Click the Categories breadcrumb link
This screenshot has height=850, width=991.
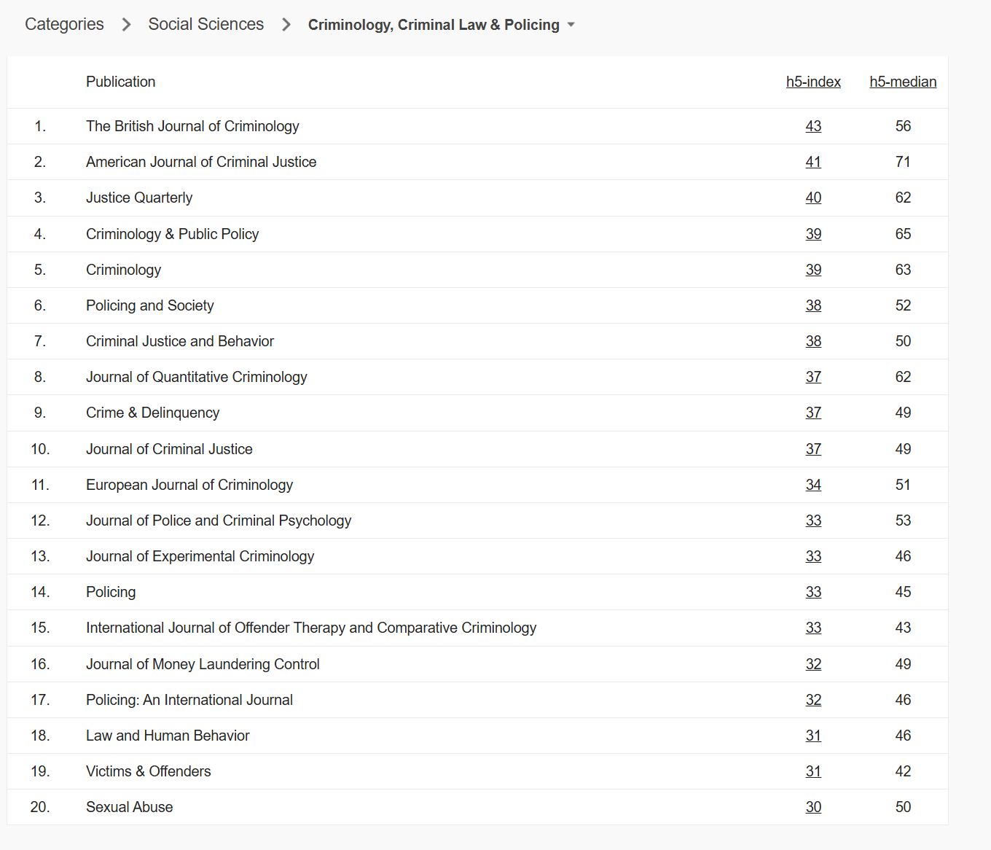pyautogui.click(x=64, y=24)
